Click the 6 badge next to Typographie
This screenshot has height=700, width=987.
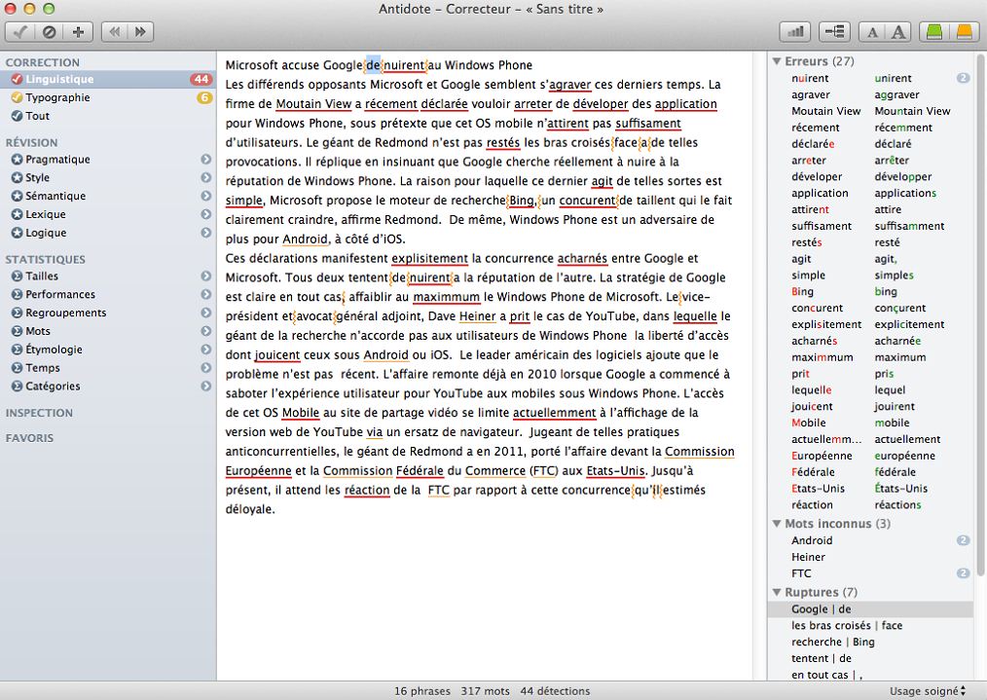(204, 97)
